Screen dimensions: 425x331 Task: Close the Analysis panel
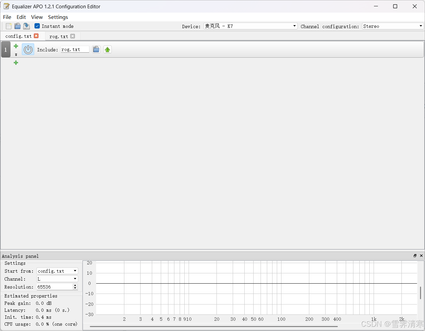421,255
